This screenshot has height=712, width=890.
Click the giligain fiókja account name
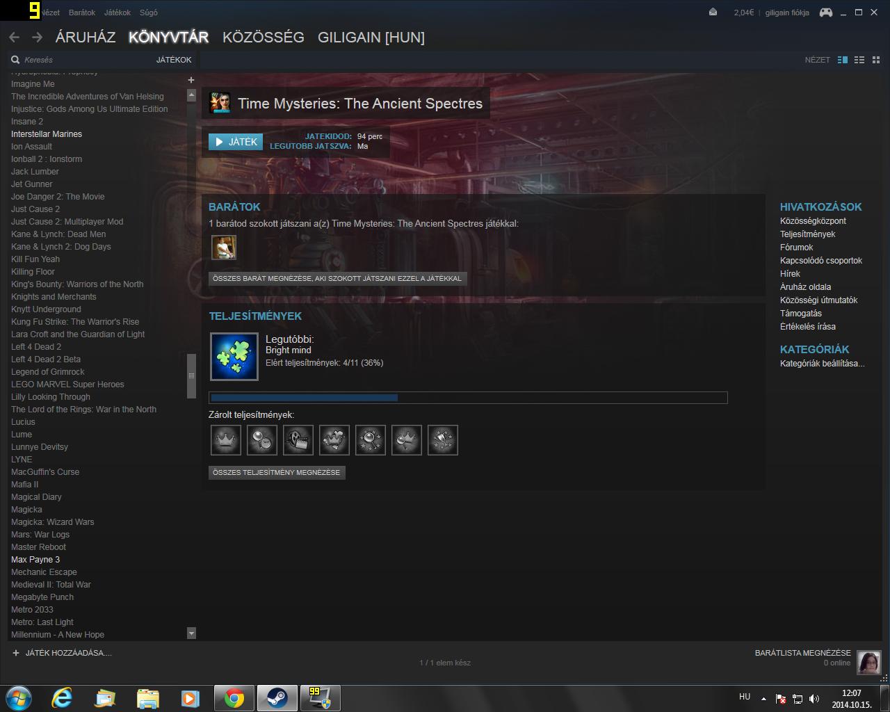(787, 13)
